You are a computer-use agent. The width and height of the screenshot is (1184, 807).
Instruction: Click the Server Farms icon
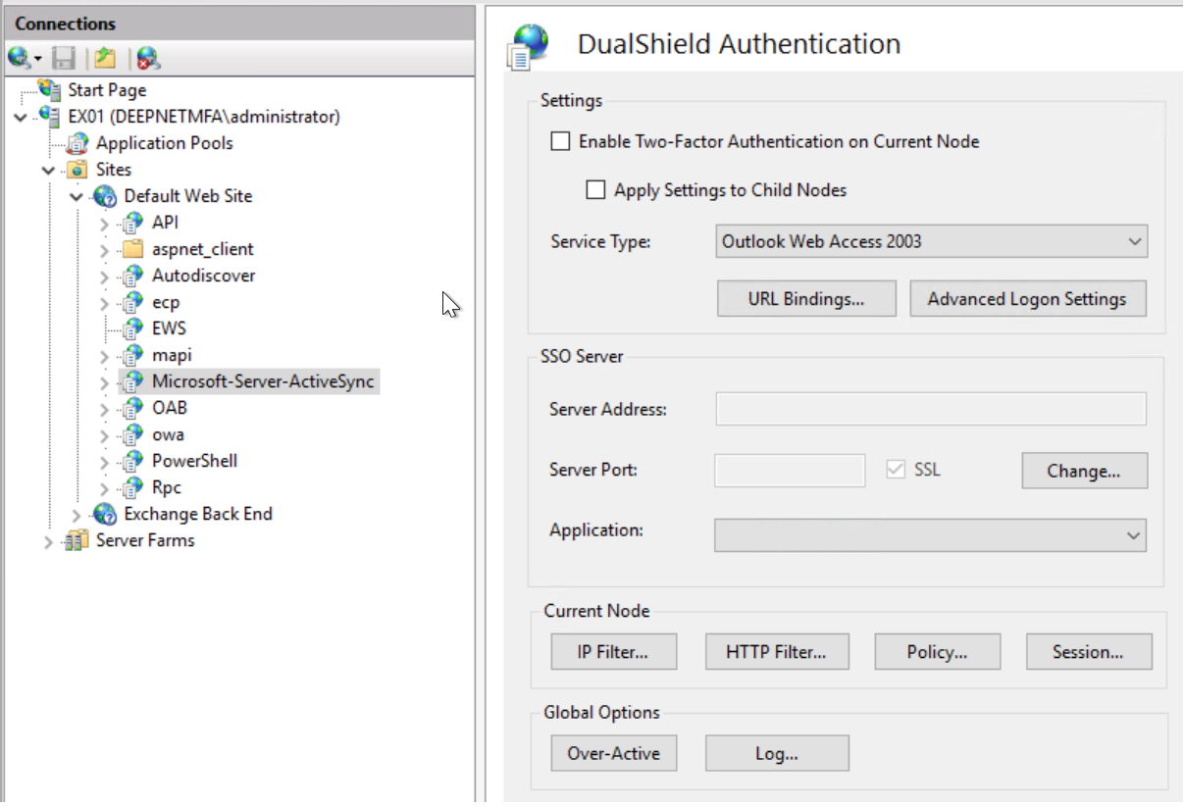click(x=77, y=540)
